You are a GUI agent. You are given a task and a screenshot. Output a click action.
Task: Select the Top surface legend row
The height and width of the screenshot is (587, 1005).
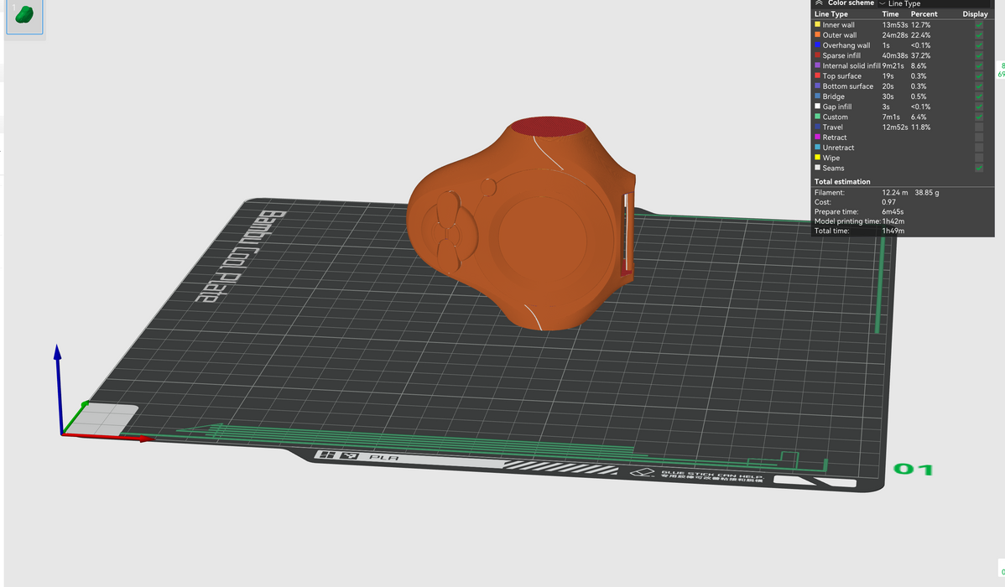click(x=841, y=76)
